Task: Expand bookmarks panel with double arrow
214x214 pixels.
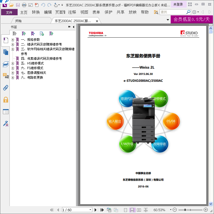Action: coord(69,27)
